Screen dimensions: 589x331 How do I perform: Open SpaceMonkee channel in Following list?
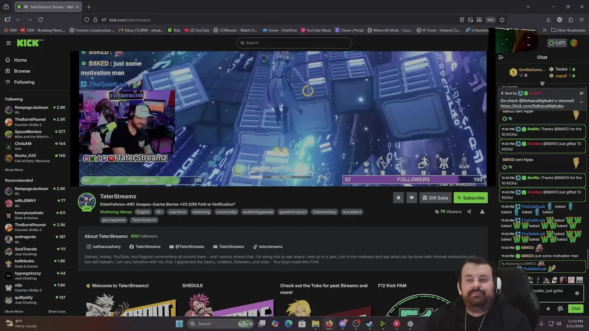point(35,134)
